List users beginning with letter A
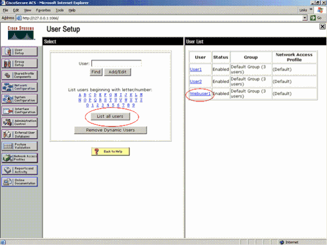Screen dimensions: 327x245 tap(80, 95)
